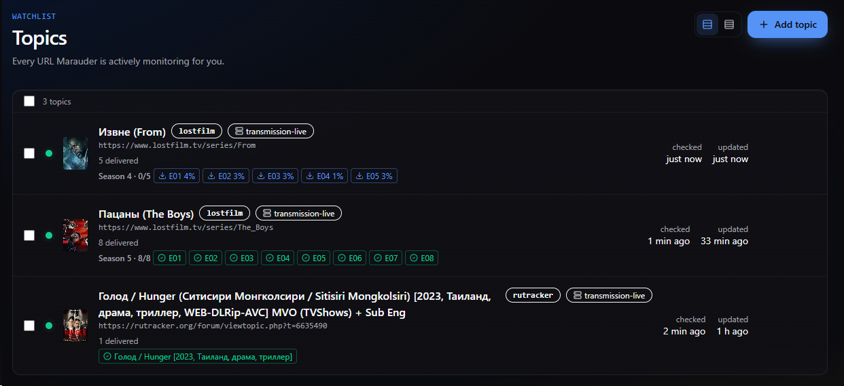Open the Извне (From) poster thumbnail
Image resolution: width=844 pixels, height=386 pixels.
tap(75, 153)
